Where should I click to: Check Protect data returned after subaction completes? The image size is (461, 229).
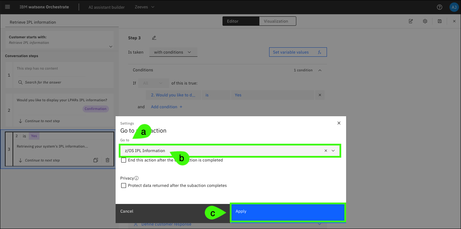coord(124,185)
